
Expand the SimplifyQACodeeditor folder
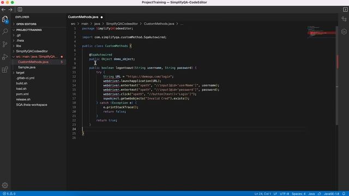click(32, 51)
